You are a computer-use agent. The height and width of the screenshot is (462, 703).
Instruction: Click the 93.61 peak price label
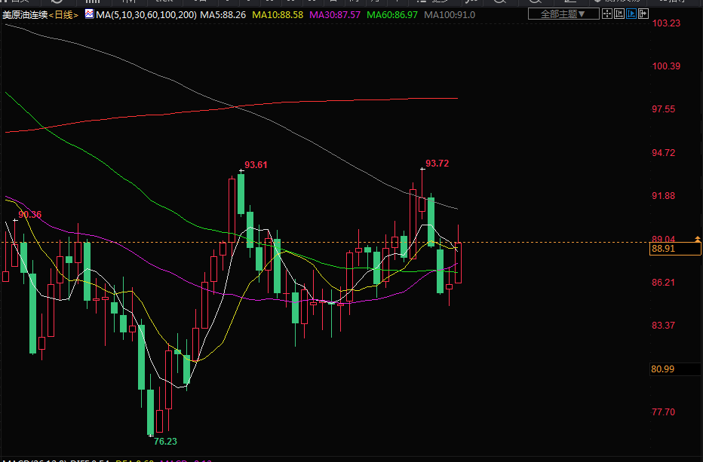(256, 165)
